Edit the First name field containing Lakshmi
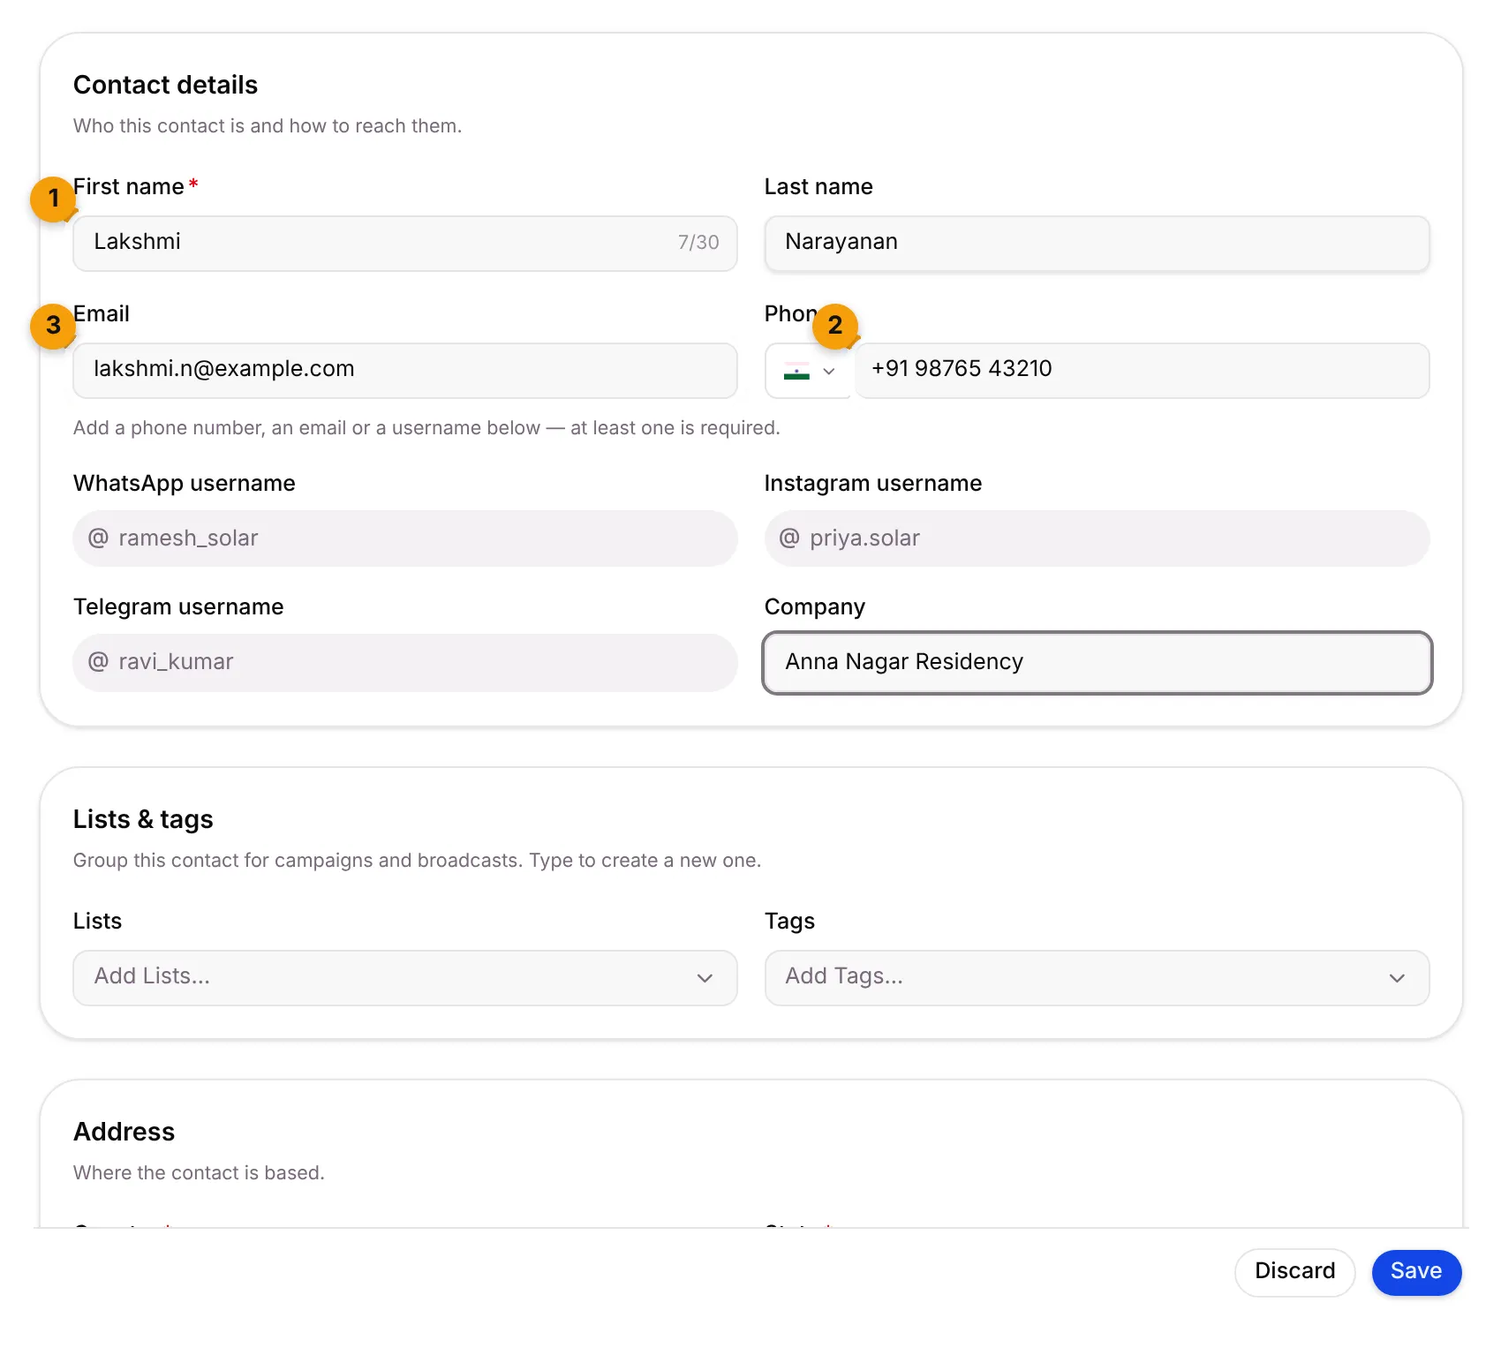Image resolution: width=1501 pixels, height=1370 pixels. (405, 243)
